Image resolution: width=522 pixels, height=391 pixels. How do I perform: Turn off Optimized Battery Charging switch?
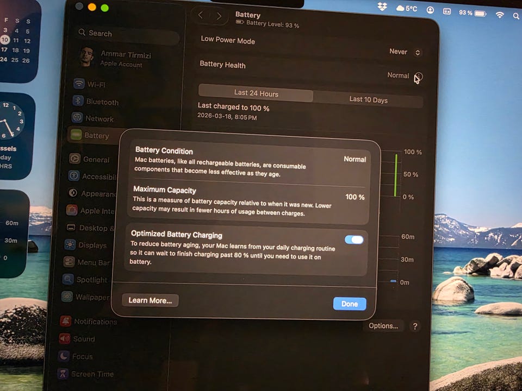tap(354, 239)
